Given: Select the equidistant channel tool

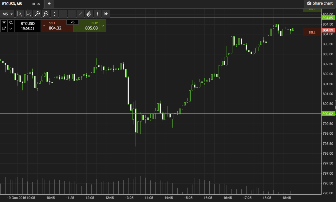Looking at the screenshot, I should click(89, 14).
